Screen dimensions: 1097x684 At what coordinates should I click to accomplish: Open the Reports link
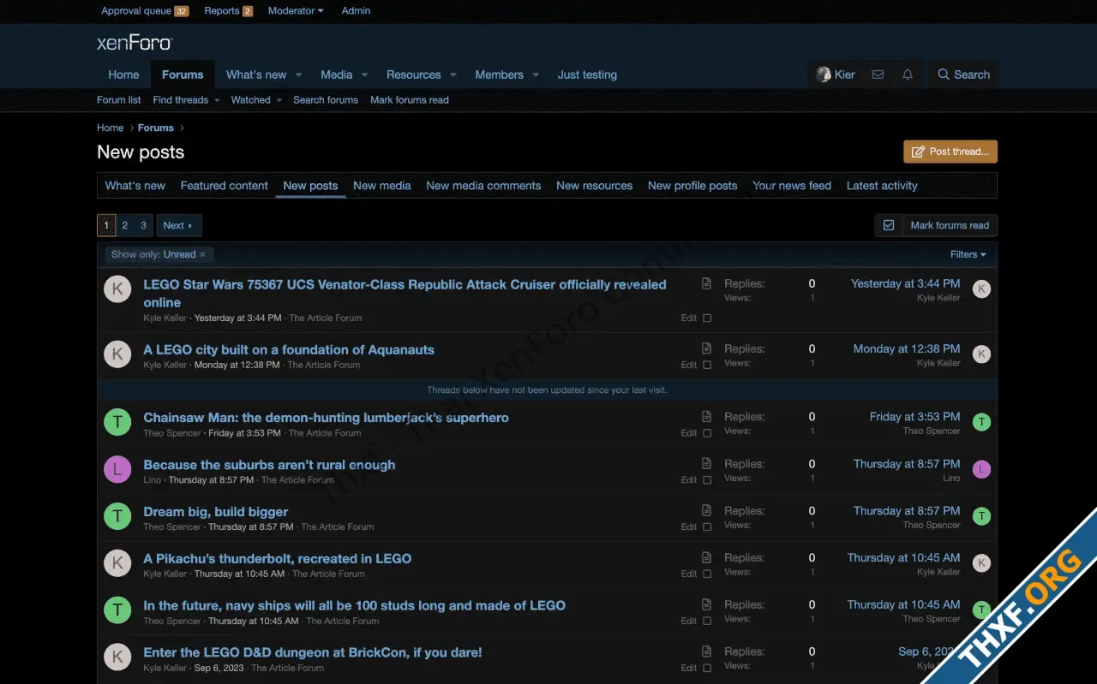[x=228, y=10]
